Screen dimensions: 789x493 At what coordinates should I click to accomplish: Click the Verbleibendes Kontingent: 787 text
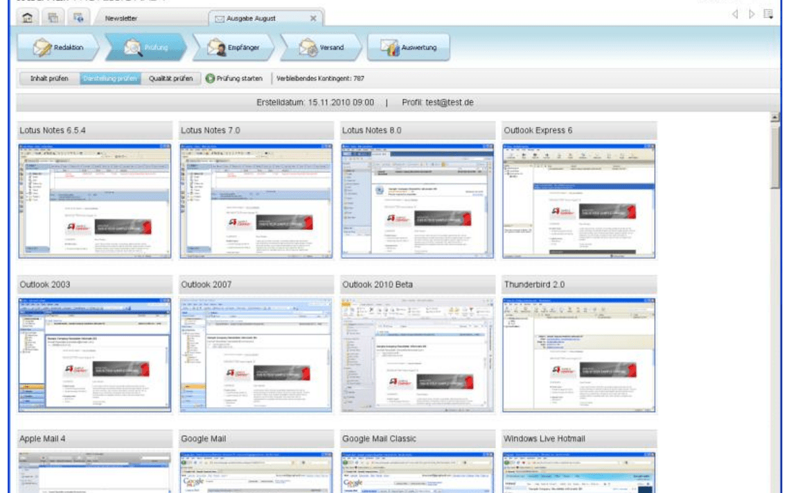pos(320,78)
